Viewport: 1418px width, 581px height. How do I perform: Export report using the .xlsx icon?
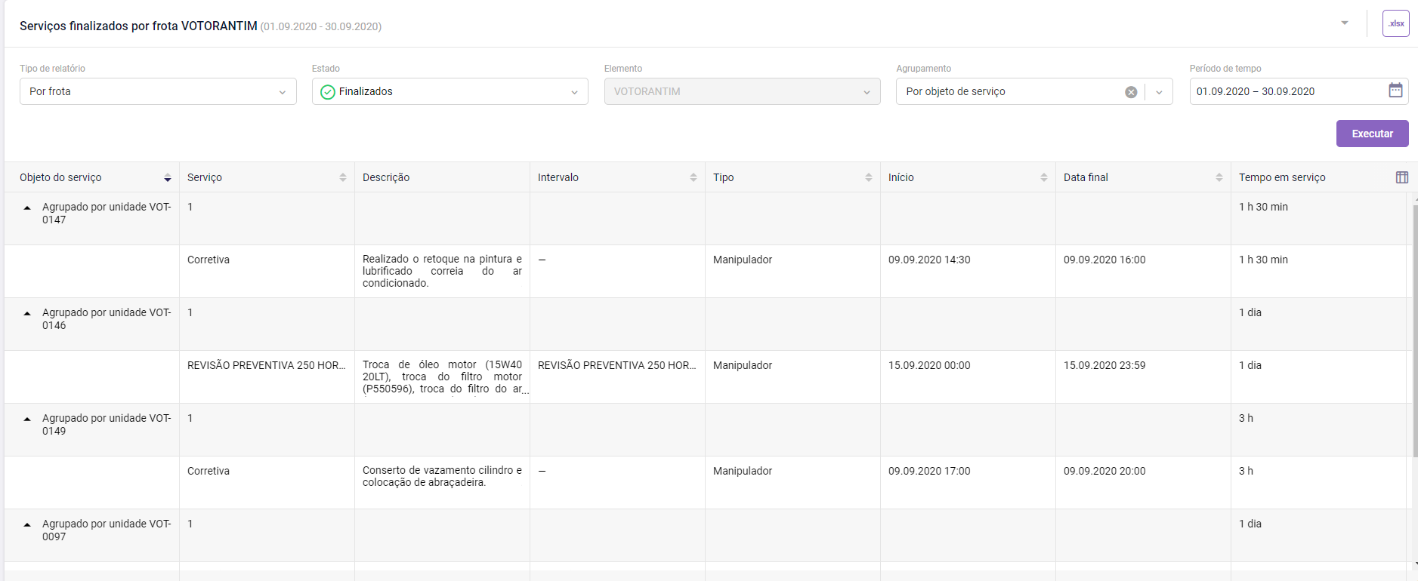(x=1395, y=23)
